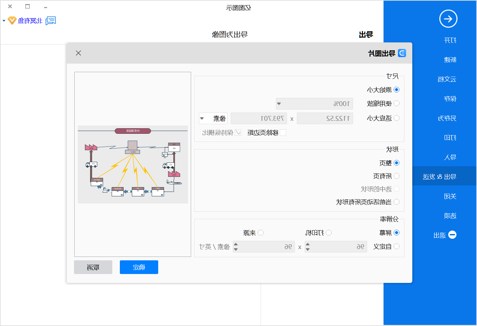Click 保存 in the sidebar menu
Screen dimensions: 477x326
tap(450, 99)
